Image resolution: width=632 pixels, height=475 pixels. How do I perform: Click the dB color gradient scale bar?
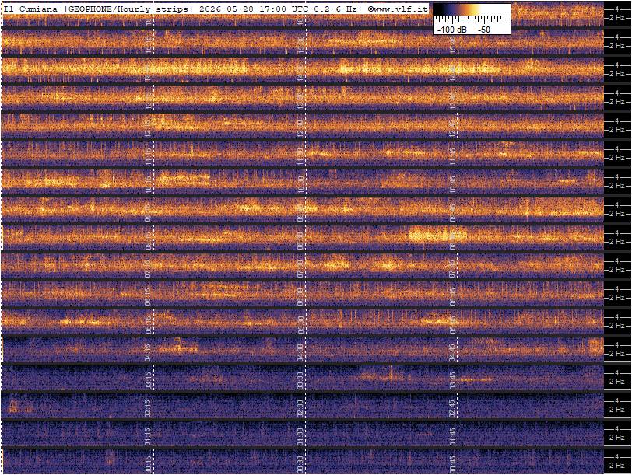tap(472, 9)
